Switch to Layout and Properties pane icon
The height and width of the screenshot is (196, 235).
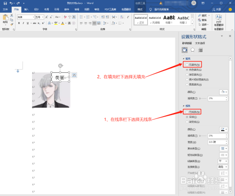(x=200, y=50)
